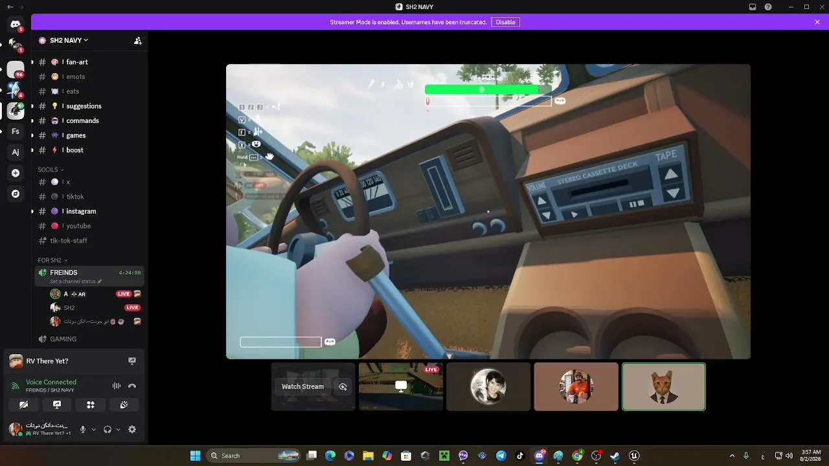Select user SH2 in the voice channel
Viewport: 829px width, 466px height.
pos(95,307)
